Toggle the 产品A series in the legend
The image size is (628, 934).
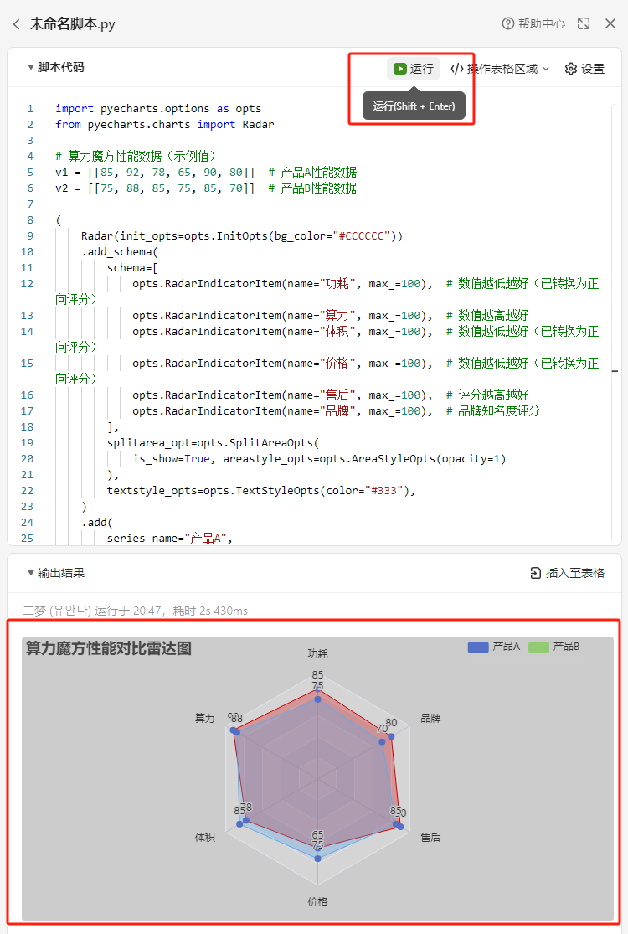click(494, 647)
